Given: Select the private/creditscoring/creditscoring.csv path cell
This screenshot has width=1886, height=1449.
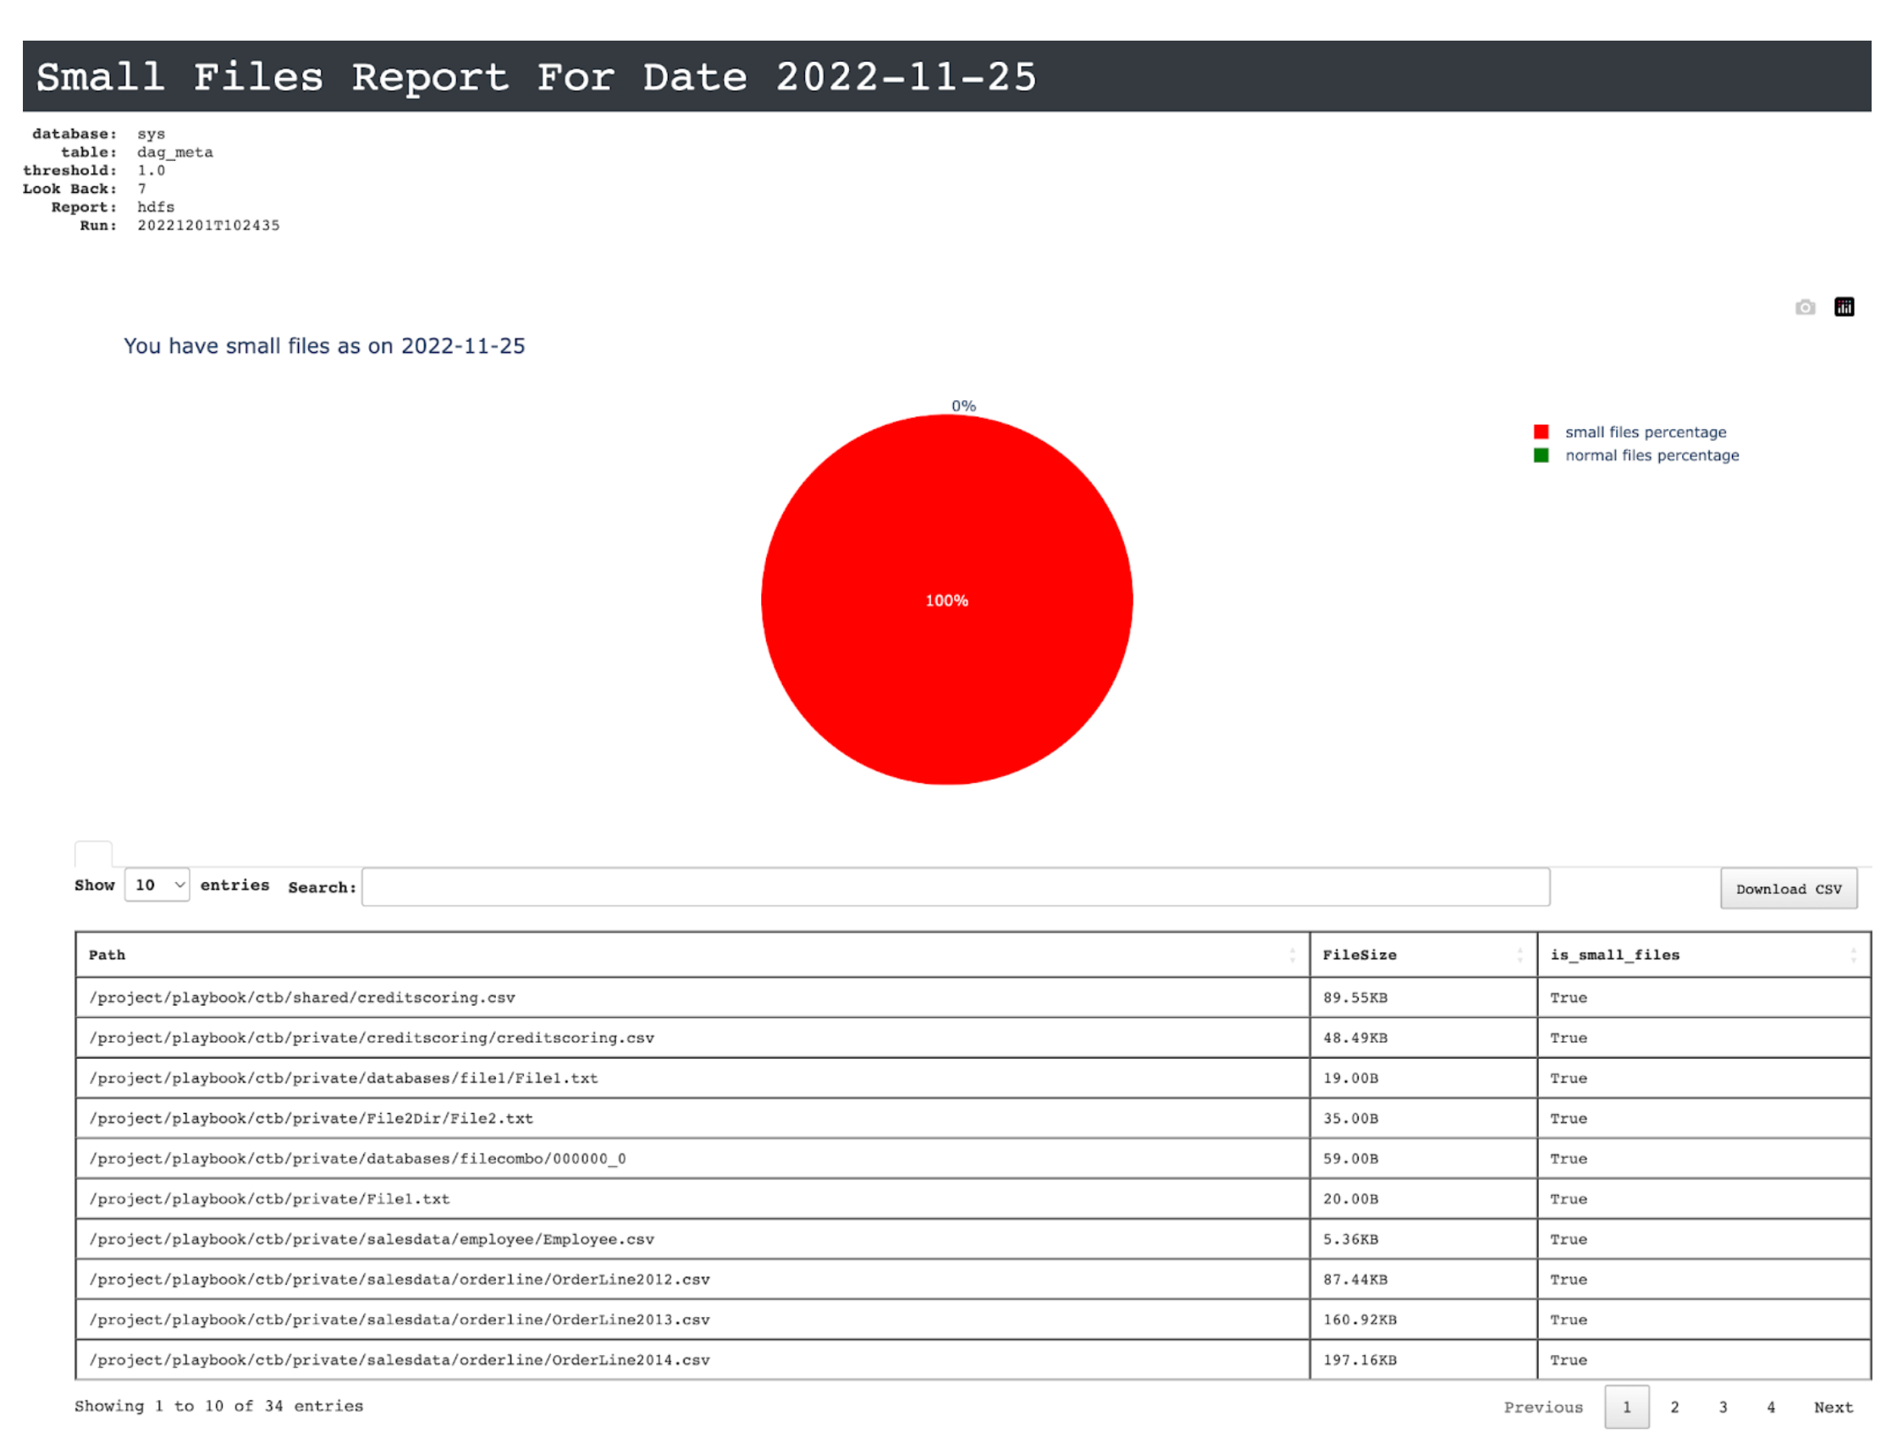Looking at the screenshot, I should click(692, 1038).
